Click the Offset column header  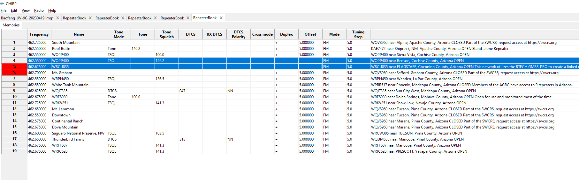tap(310, 34)
